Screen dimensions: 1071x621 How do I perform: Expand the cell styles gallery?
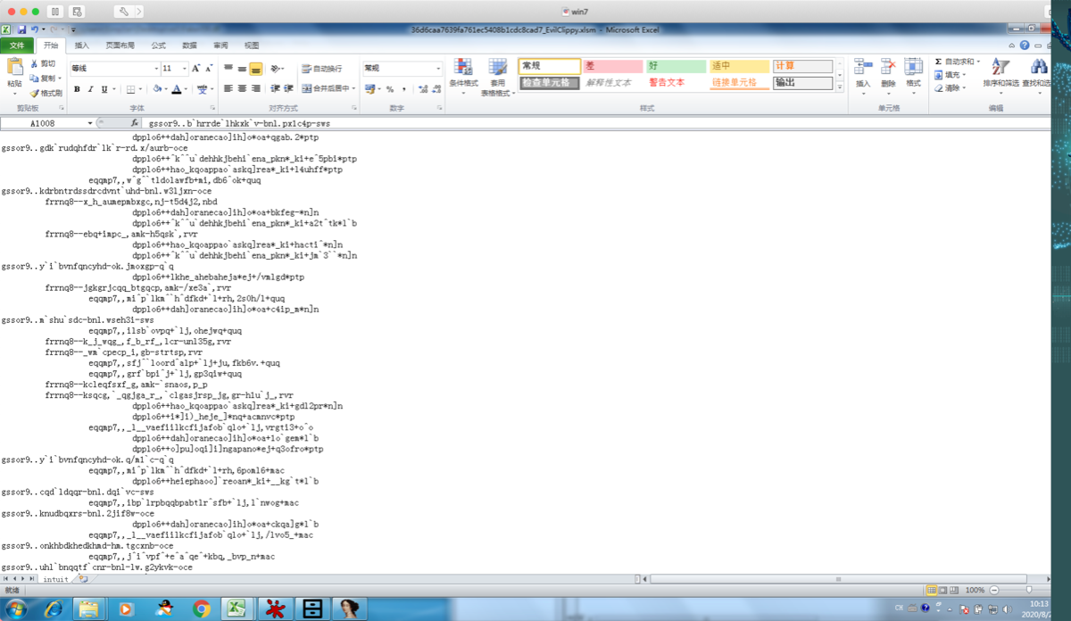(x=840, y=87)
